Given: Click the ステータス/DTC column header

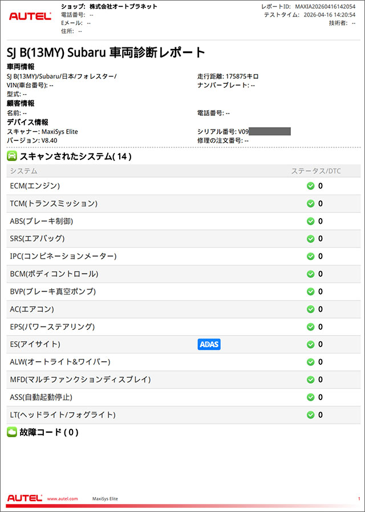Looking at the screenshot, I should [x=316, y=171].
